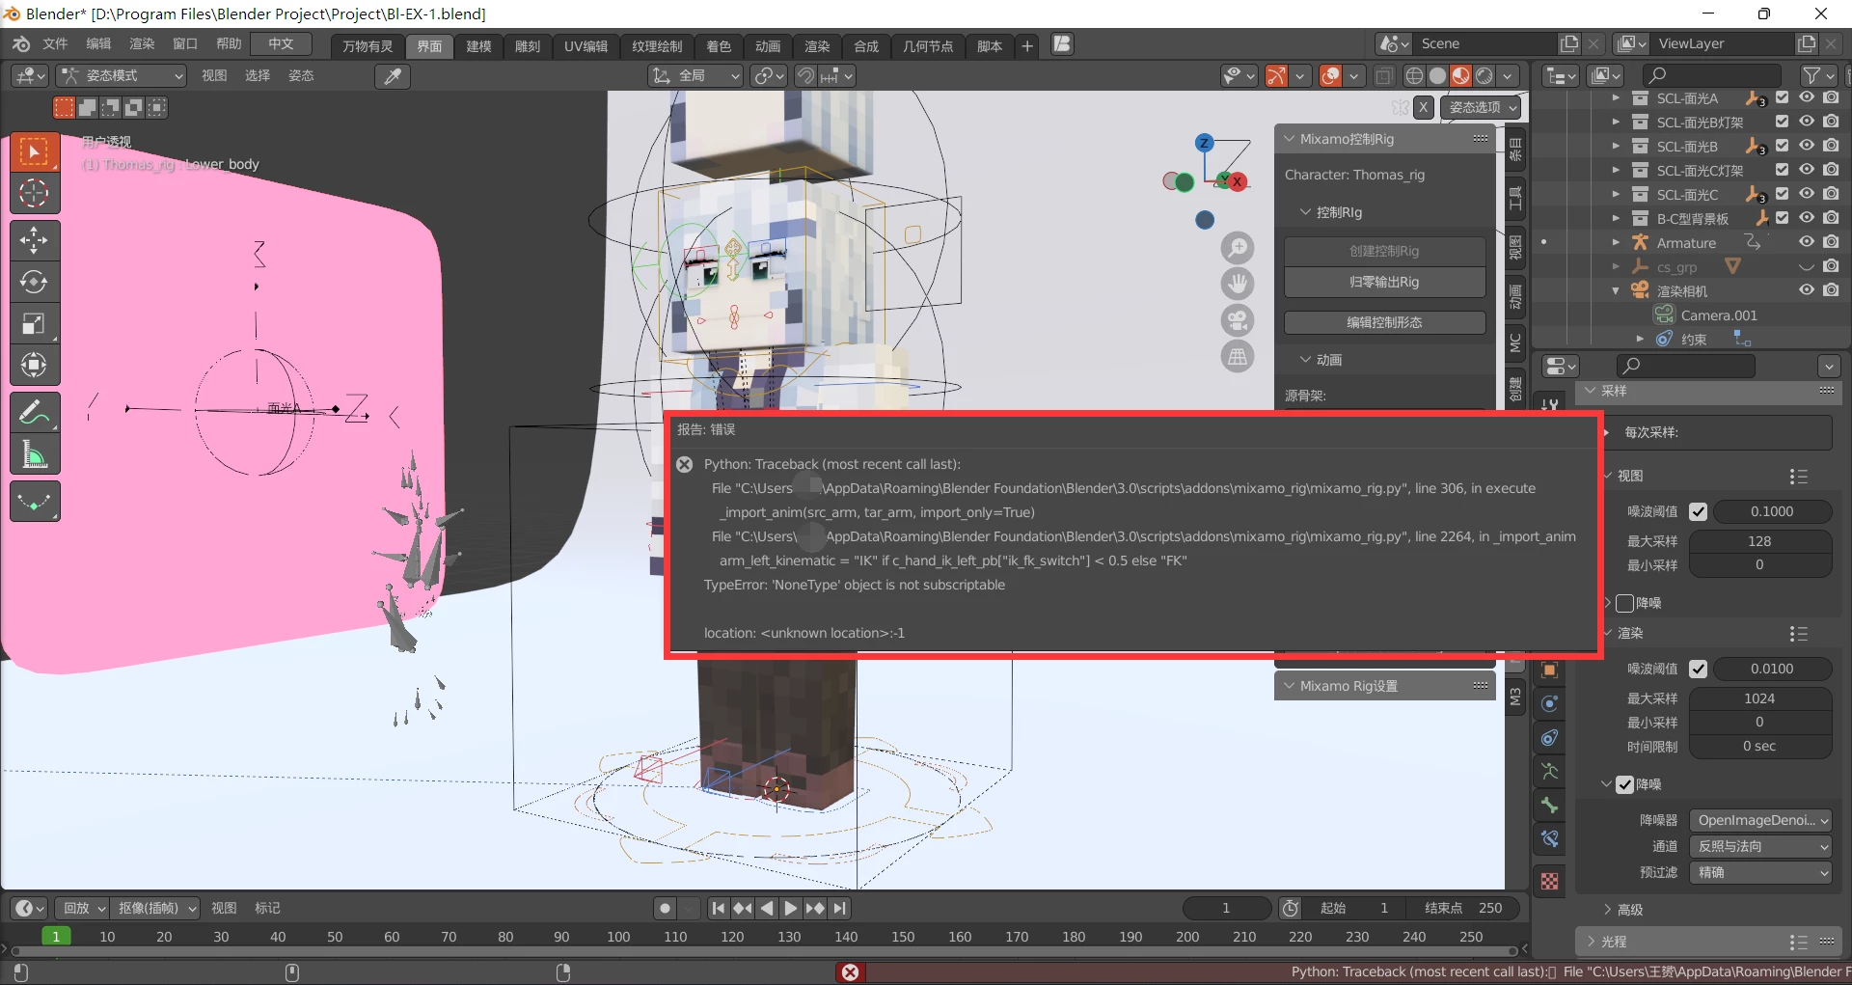Switch perspective/orthographic with grid icon
Image resolution: width=1852 pixels, height=985 pixels.
[x=1238, y=357]
